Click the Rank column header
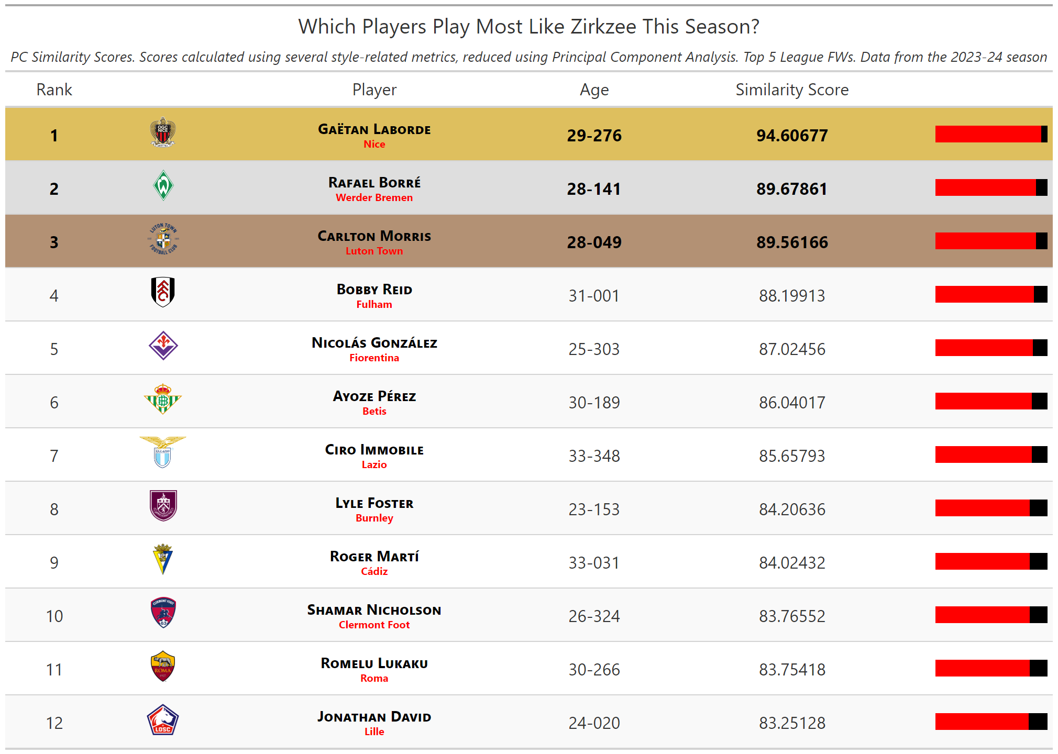 click(x=54, y=90)
